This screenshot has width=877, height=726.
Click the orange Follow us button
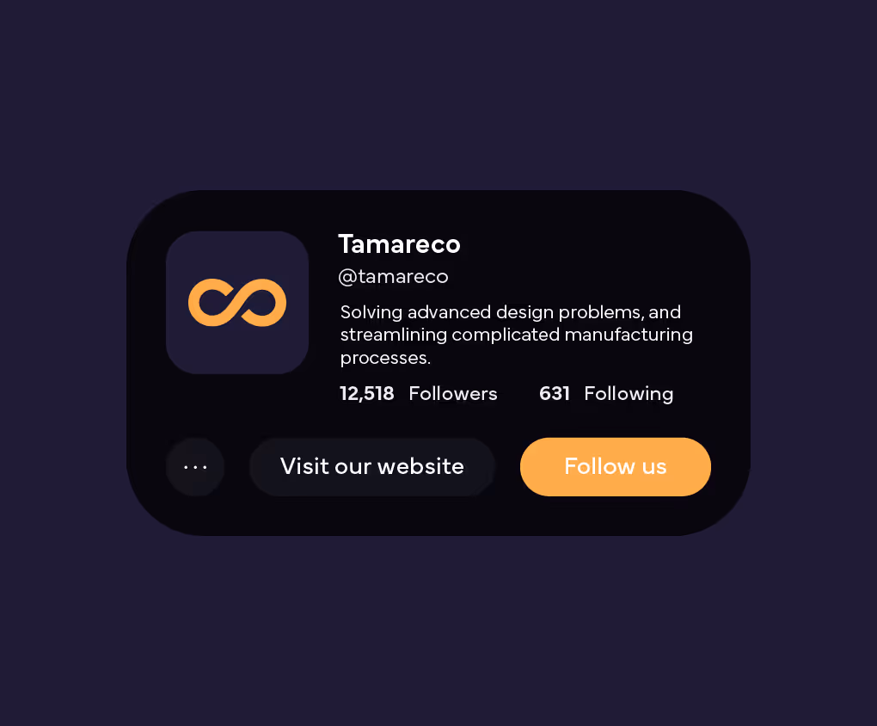coord(616,467)
